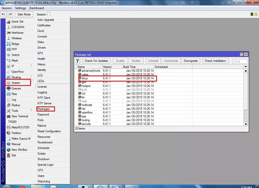Open the Settings menu
The height and width of the screenshot is (188, 259).
pos(21,8)
